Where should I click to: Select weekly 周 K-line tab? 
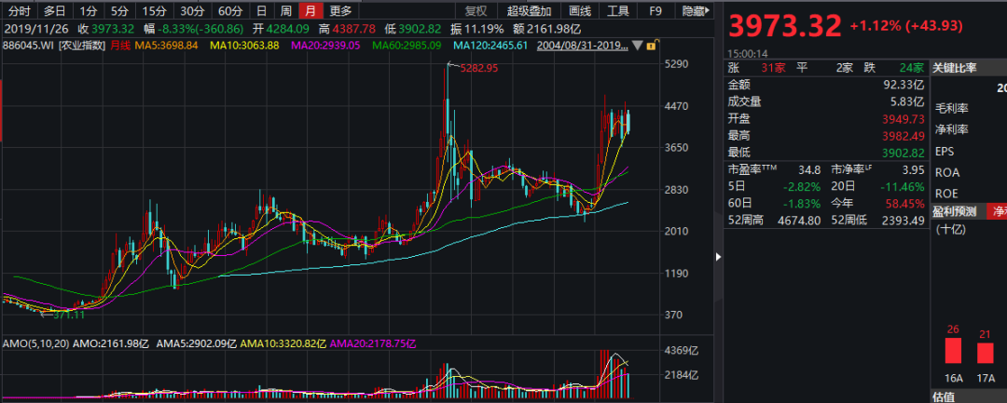tap(285, 11)
